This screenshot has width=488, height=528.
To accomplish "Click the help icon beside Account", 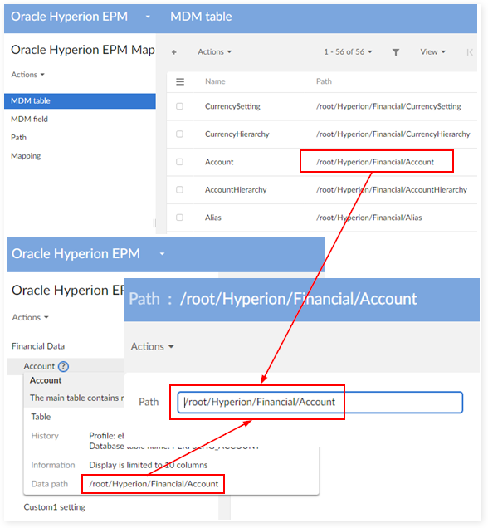I will (63, 366).
